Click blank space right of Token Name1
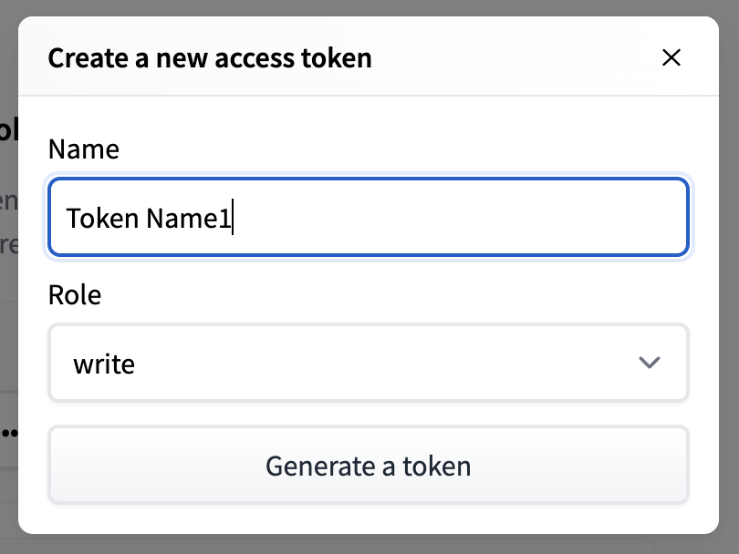The image size is (739, 554). 456,219
